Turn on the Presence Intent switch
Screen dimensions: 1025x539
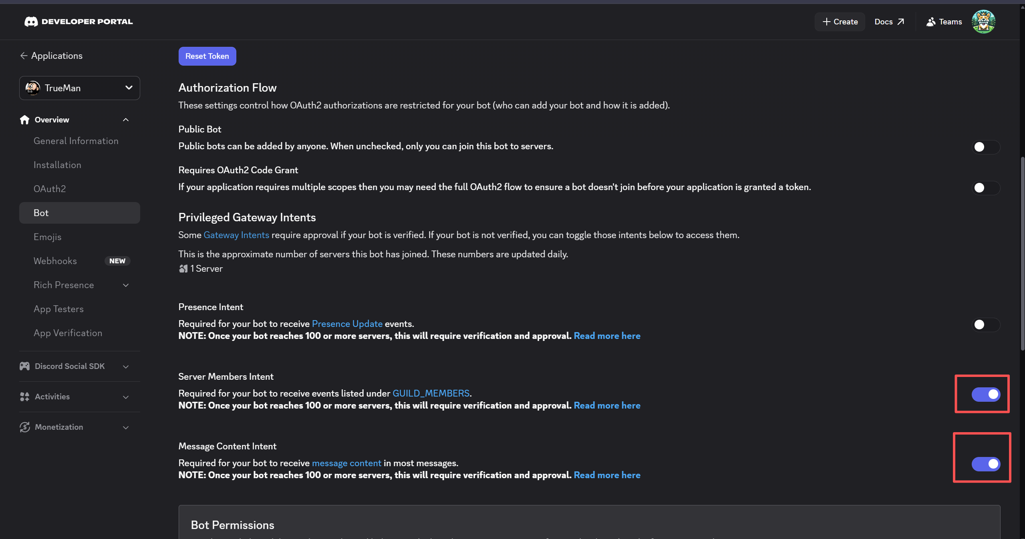[985, 325]
